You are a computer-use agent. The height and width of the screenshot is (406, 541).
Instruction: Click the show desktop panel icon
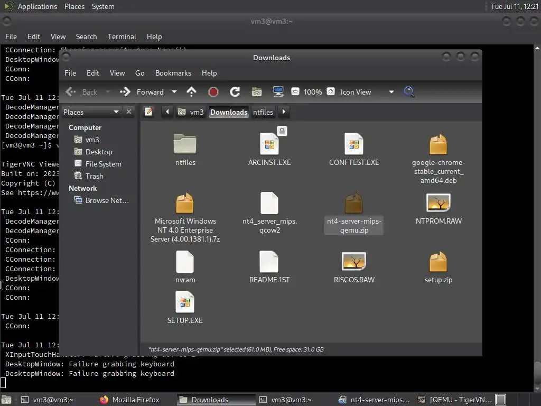(x=6, y=400)
